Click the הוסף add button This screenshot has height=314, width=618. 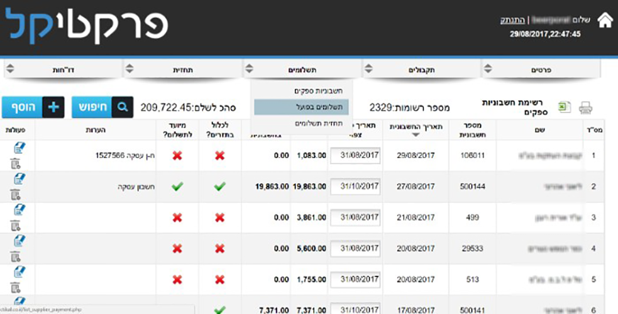pyautogui.click(x=33, y=107)
